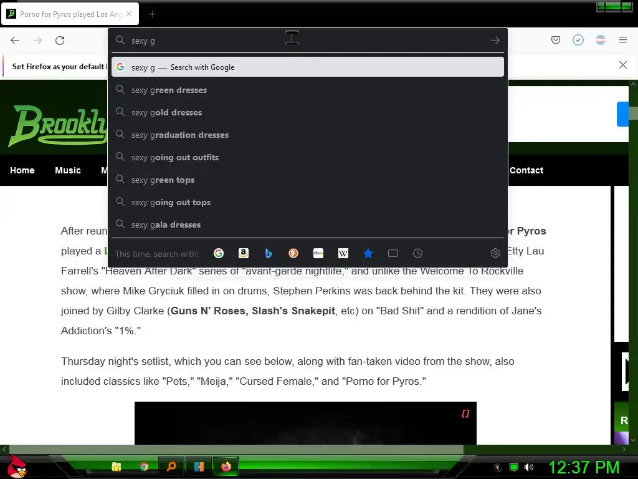
Task: Search bookmarks using the star icon
Action: coord(368,253)
